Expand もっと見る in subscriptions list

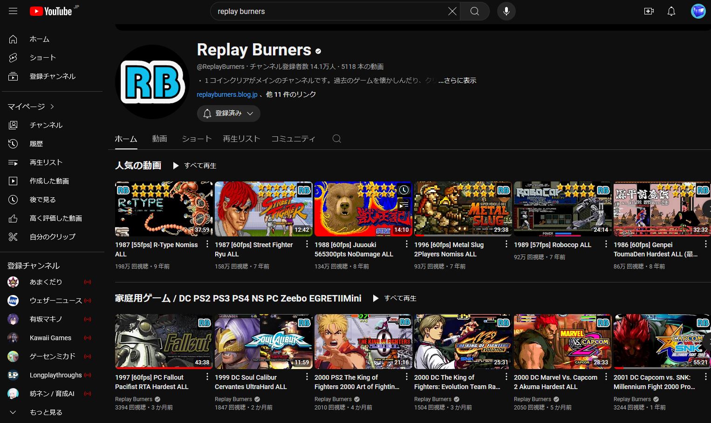coord(52,412)
